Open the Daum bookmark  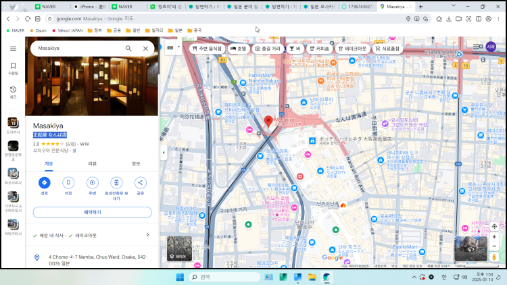point(38,30)
